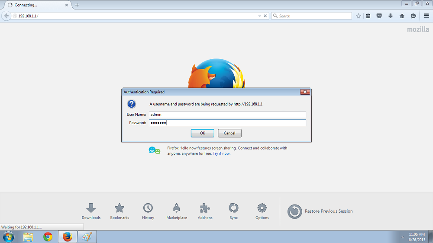Viewport: 433px width, 243px height.
Task: Expand the URL bar history dropdown
Action: 260,16
